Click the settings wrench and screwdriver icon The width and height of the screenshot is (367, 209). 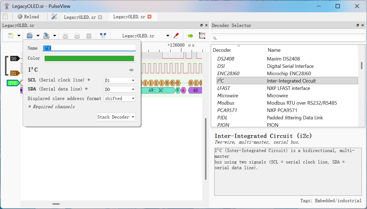click(54, 16)
